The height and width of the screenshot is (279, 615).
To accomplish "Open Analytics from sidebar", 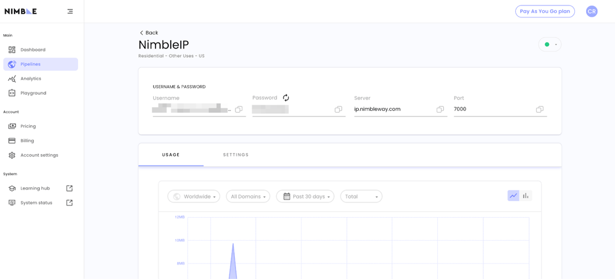I will tap(41, 79).
